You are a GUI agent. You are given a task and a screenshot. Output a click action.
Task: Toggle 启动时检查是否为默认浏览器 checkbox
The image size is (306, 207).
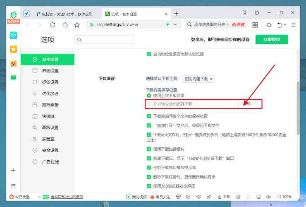149,54
